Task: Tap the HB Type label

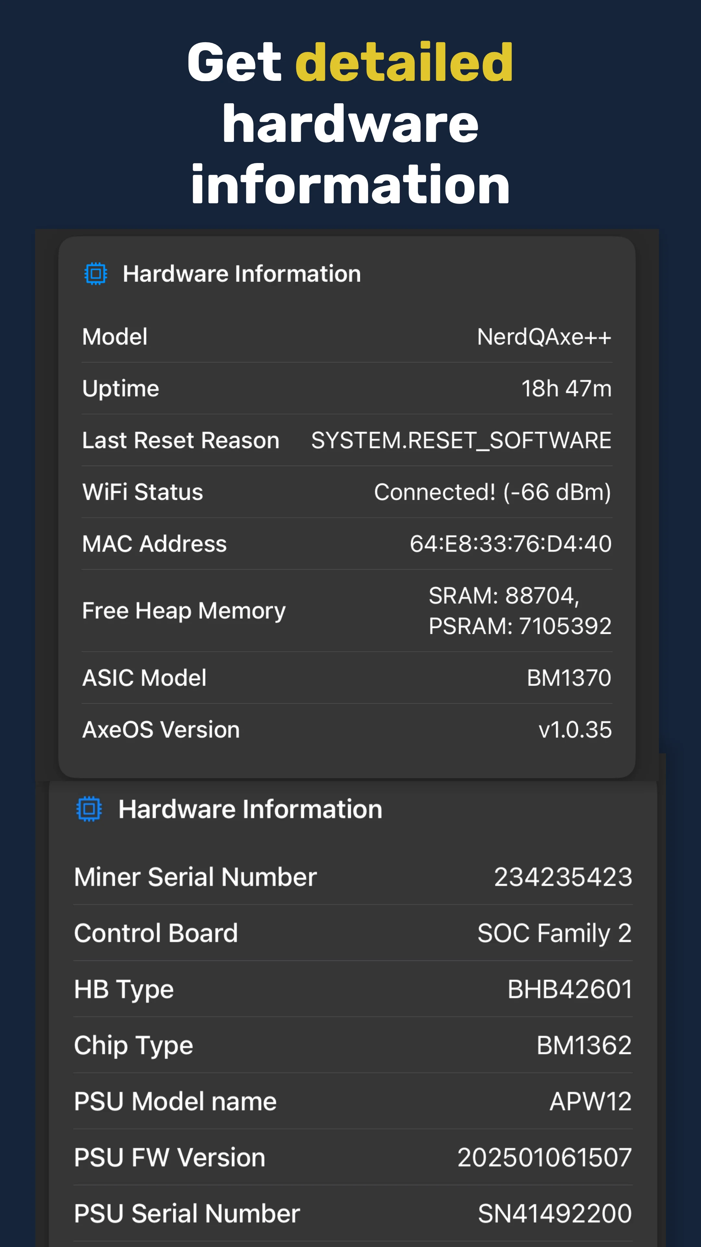Action: click(x=124, y=990)
